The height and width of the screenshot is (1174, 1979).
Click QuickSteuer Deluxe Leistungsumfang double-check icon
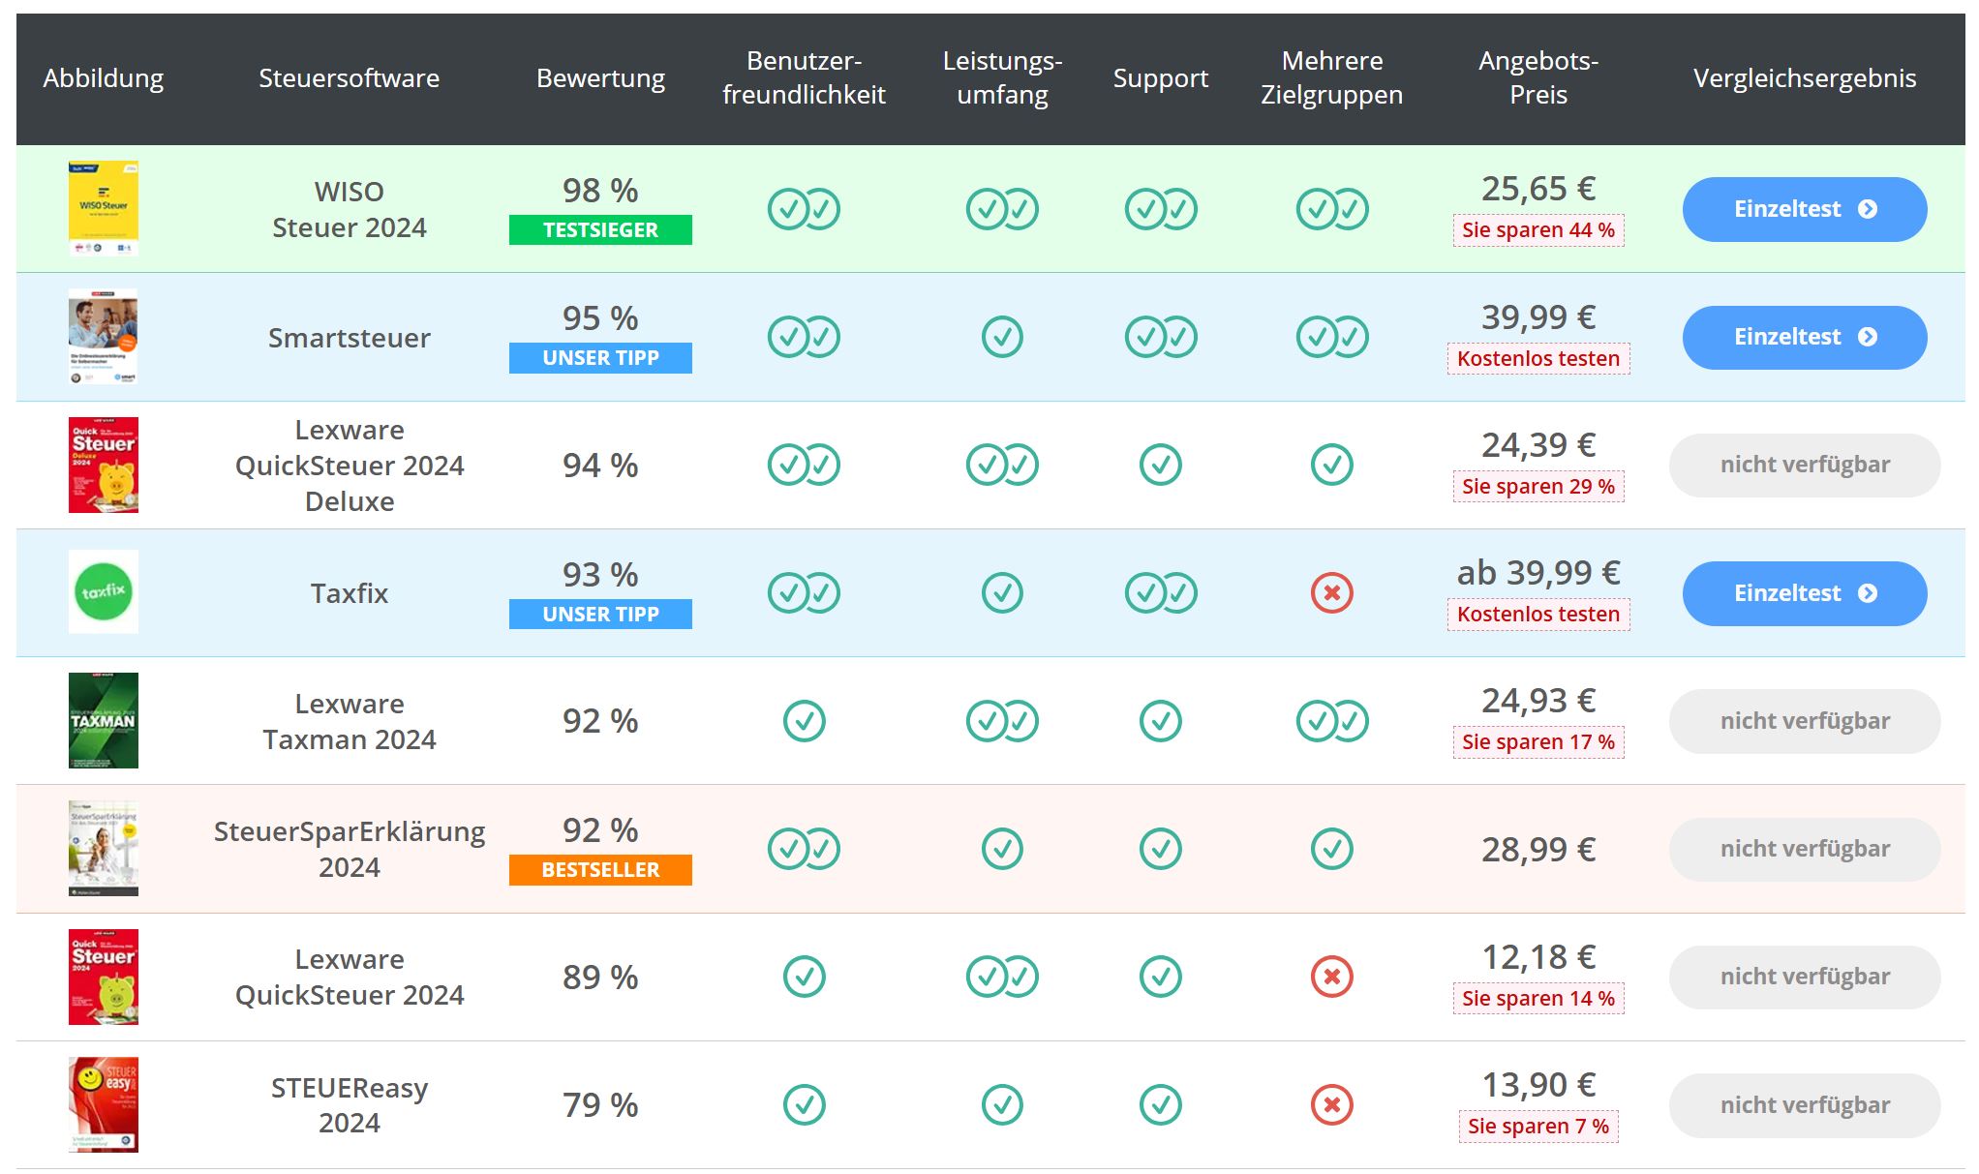tap(1002, 465)
